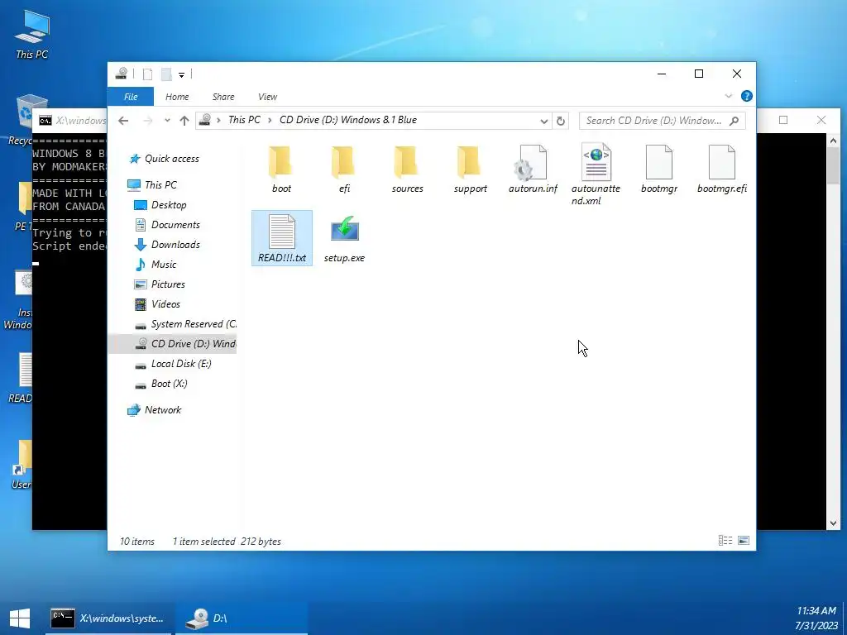Click the Forward navigation arrow
Viewport: 847px width, 635px height.
147,121
